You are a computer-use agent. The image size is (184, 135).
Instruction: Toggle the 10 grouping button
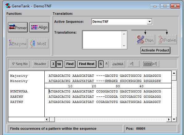[59, 64]
